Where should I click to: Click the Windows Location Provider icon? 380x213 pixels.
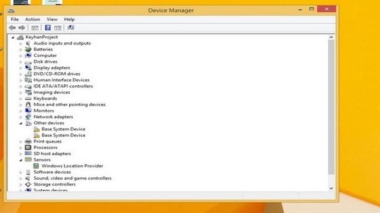point(36,166)
